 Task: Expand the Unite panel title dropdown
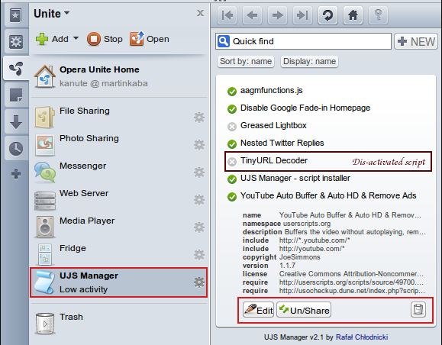click(x=67, y=13)
